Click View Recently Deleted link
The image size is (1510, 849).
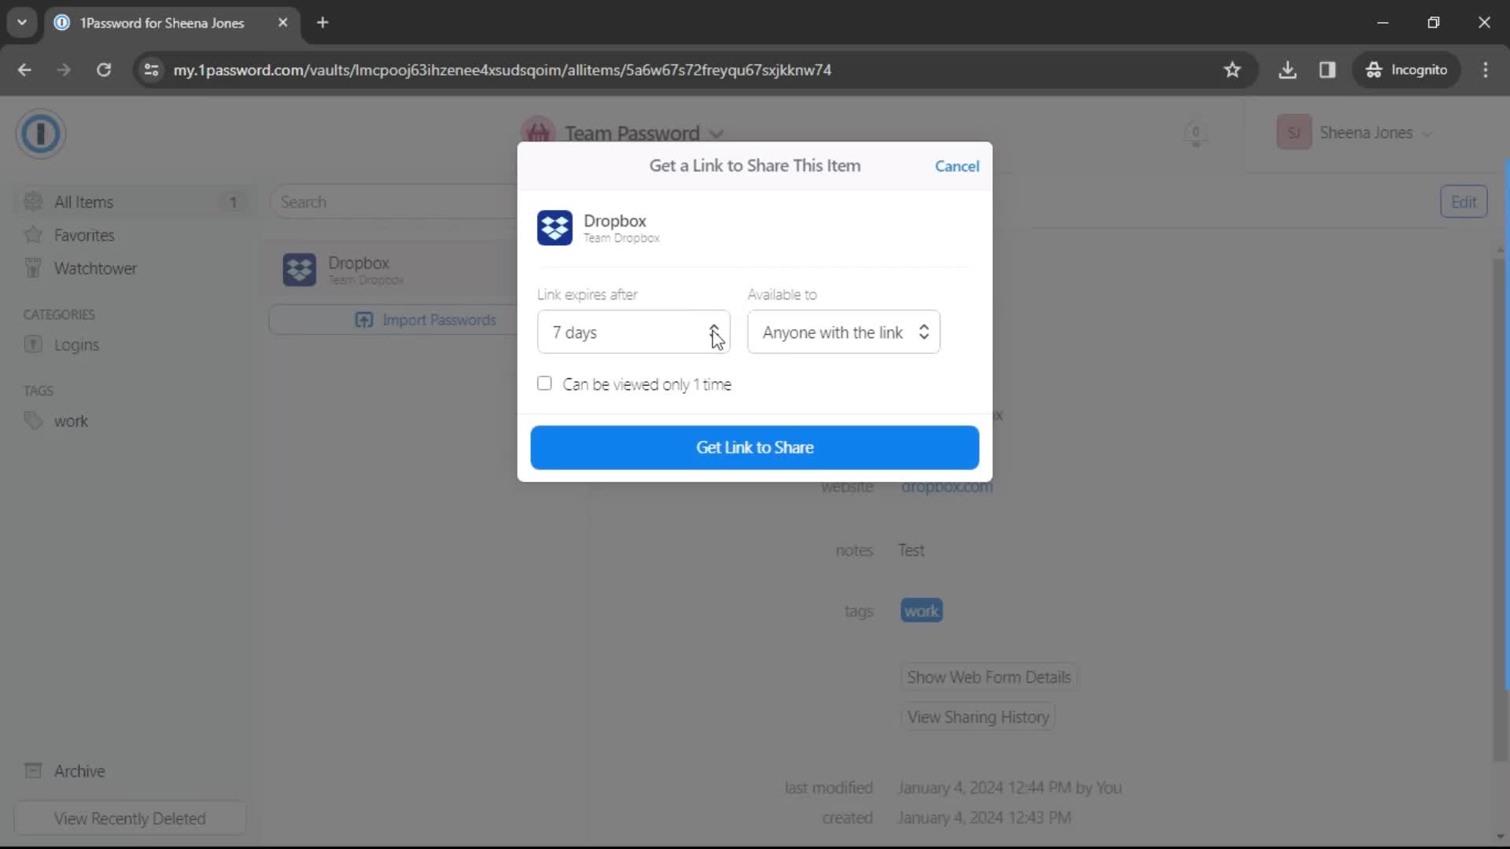click(x=130, y=818)
